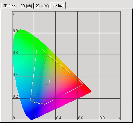Open the 2D (ab) tab
Screen dimensions: 133x123
point(26,6)
